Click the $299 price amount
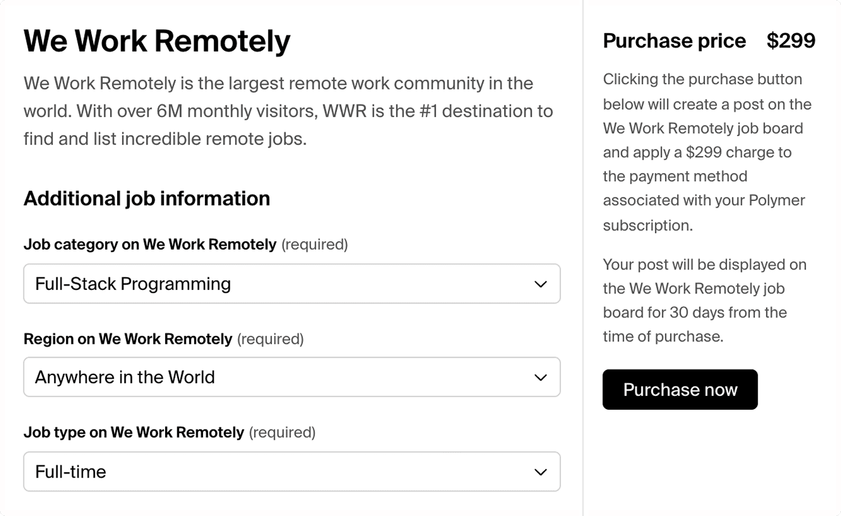Screen dimensions: 841x516 791,41
